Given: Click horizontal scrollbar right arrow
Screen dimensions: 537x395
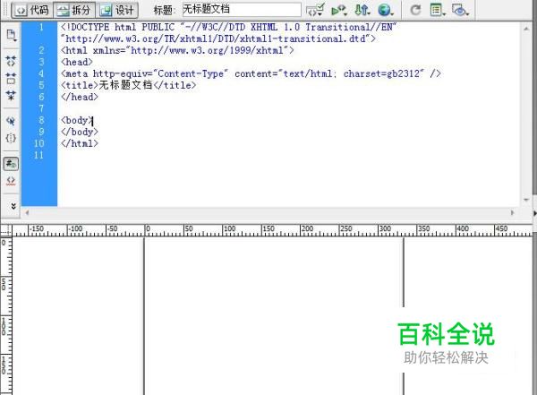Looking at the screenshot, I should pyautogui.click(x=512, y=212).
